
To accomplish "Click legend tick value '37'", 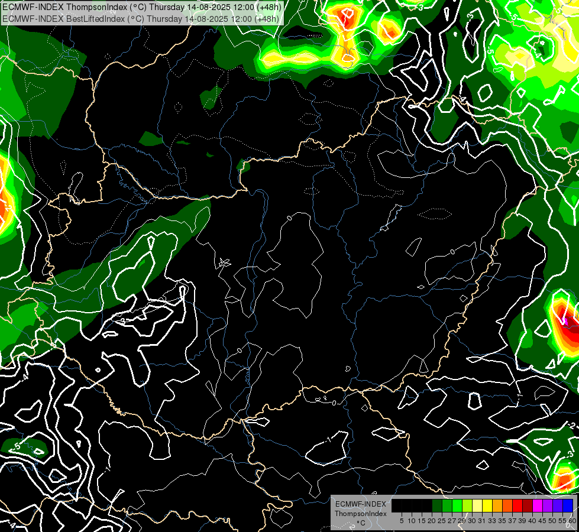I will pyautogui.click(x=512, y=521).
